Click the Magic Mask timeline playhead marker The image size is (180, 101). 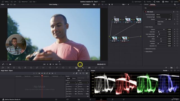pyautogui.click(x=42, y=76)
